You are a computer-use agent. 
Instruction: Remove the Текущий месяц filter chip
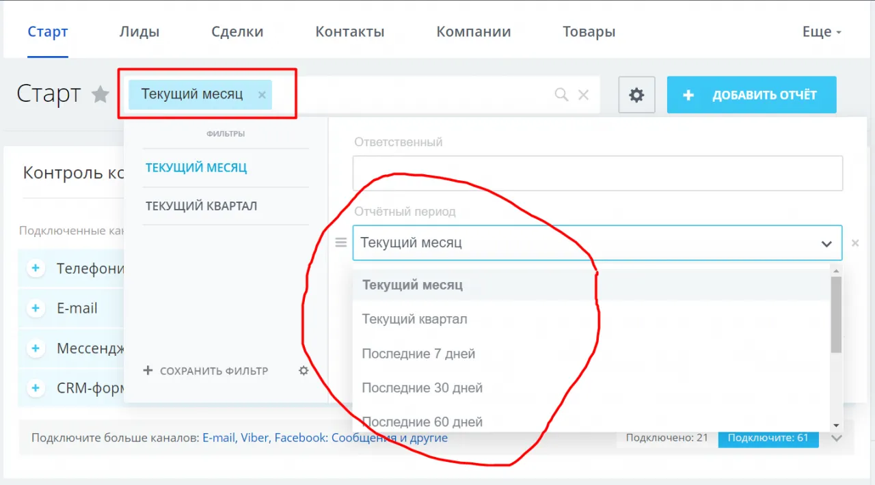[262, 95]
